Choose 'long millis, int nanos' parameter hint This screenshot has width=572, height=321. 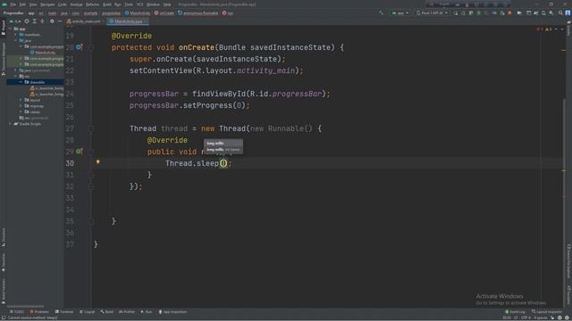click(x=223, y=150)
